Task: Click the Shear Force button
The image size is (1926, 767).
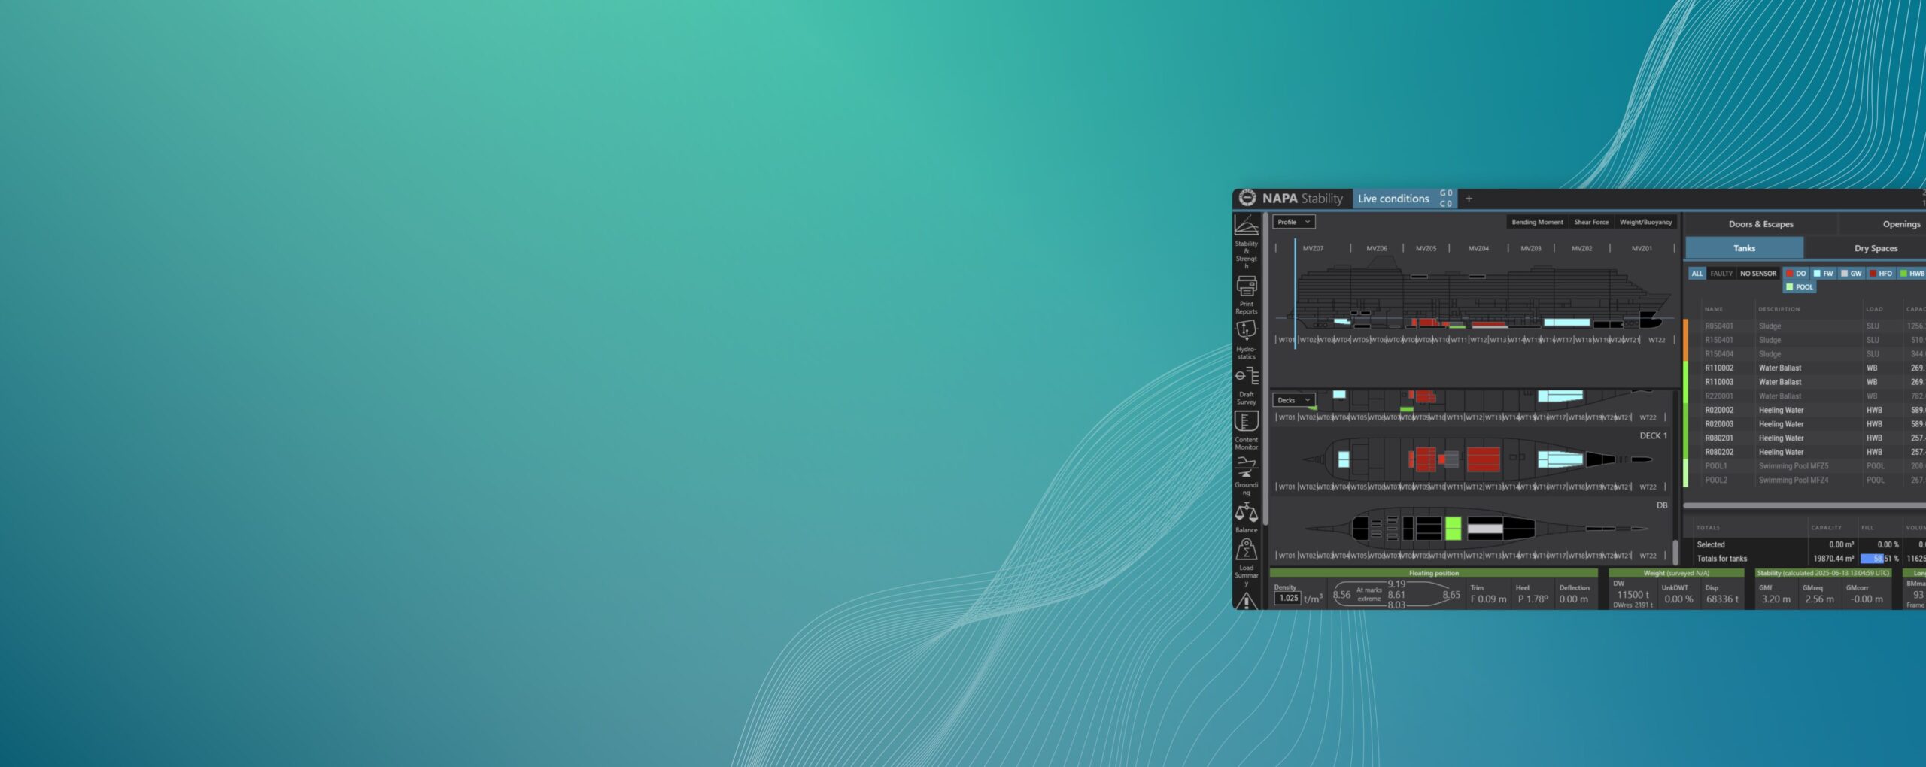Action: point(1590,222)
